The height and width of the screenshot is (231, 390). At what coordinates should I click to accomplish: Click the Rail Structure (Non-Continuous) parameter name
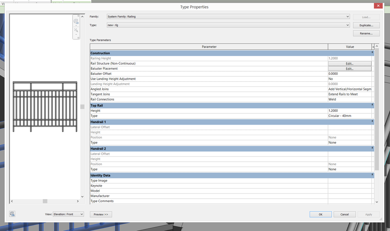point(113,63)
